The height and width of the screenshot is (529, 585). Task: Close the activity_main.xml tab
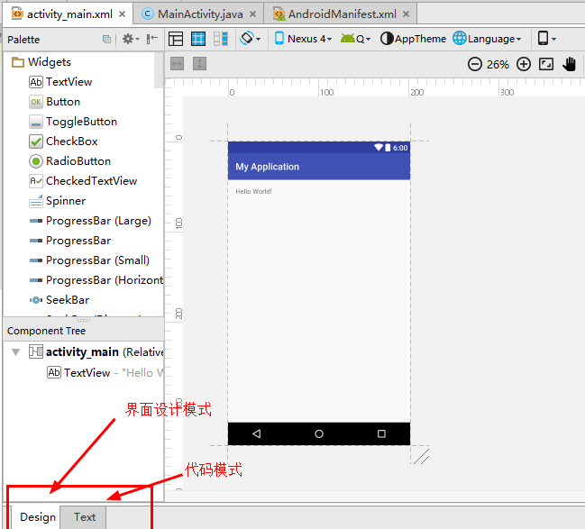pos(122,14)
